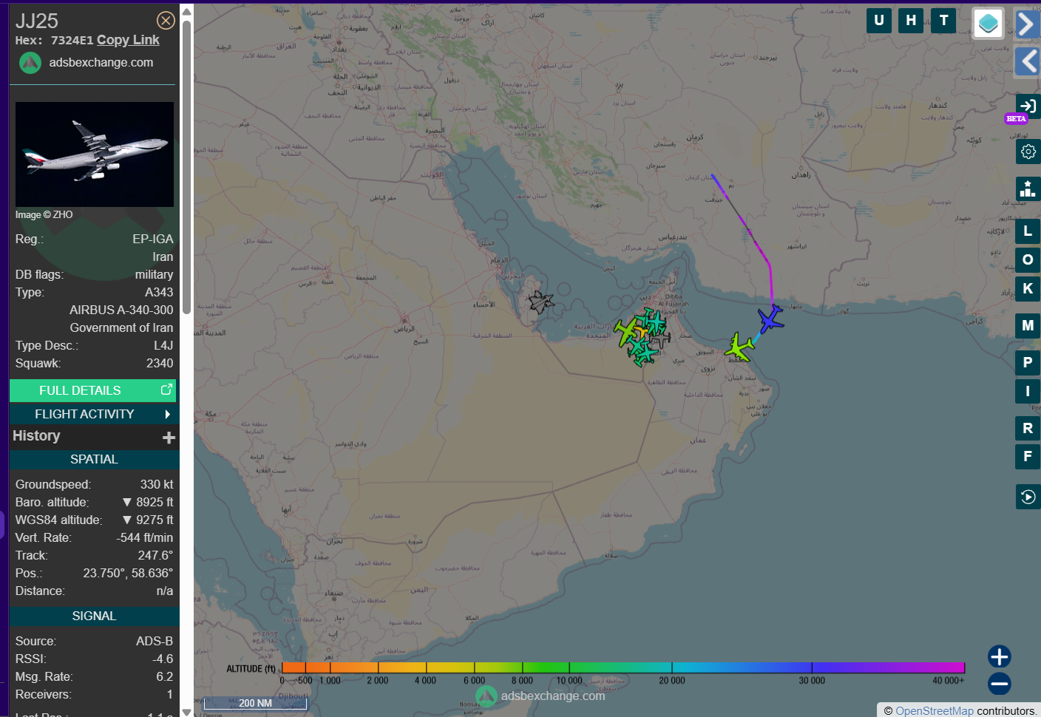Click the baro altitude 8925 ft value
Viewport: 1041px width, 717px height.
point(148,502)
